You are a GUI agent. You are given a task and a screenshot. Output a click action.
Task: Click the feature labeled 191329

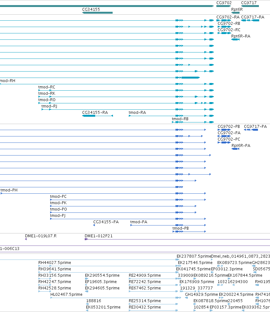pos(188,288)
